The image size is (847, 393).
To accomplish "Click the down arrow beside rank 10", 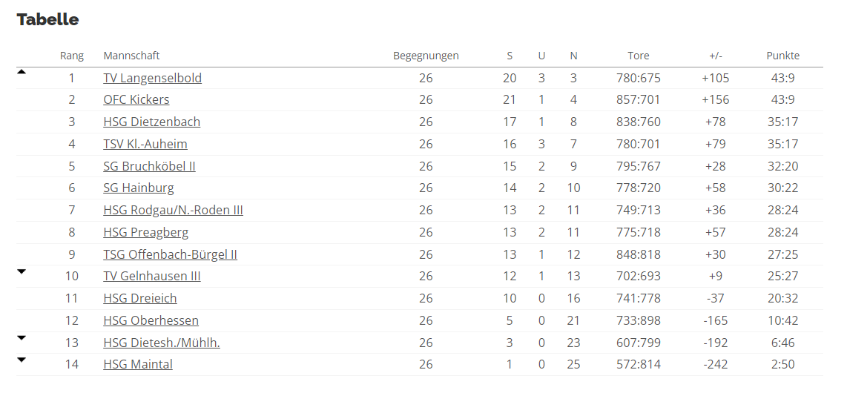I will (22, 271).
